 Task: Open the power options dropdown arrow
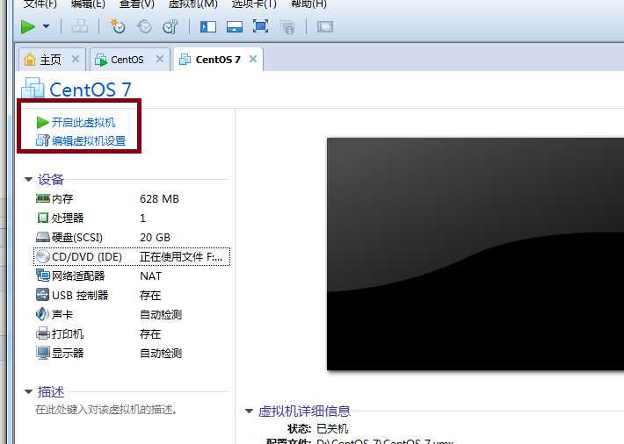click(x=47, y=26)
